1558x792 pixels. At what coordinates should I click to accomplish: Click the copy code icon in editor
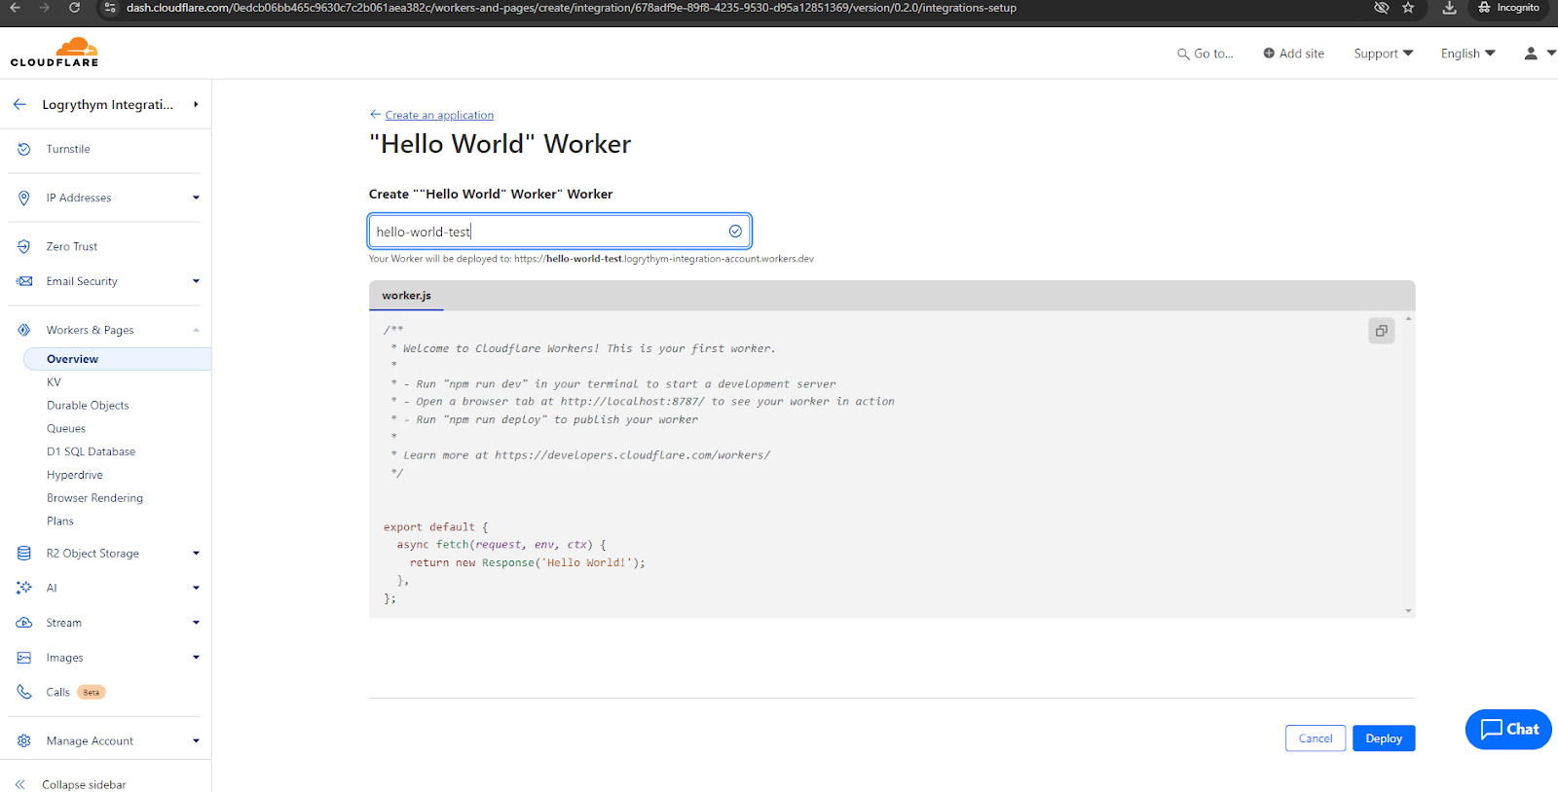pyautogui.click(x=1381, y=331)
